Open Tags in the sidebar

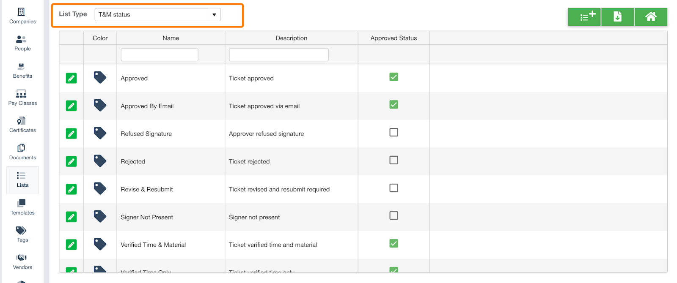click(22, 234)
